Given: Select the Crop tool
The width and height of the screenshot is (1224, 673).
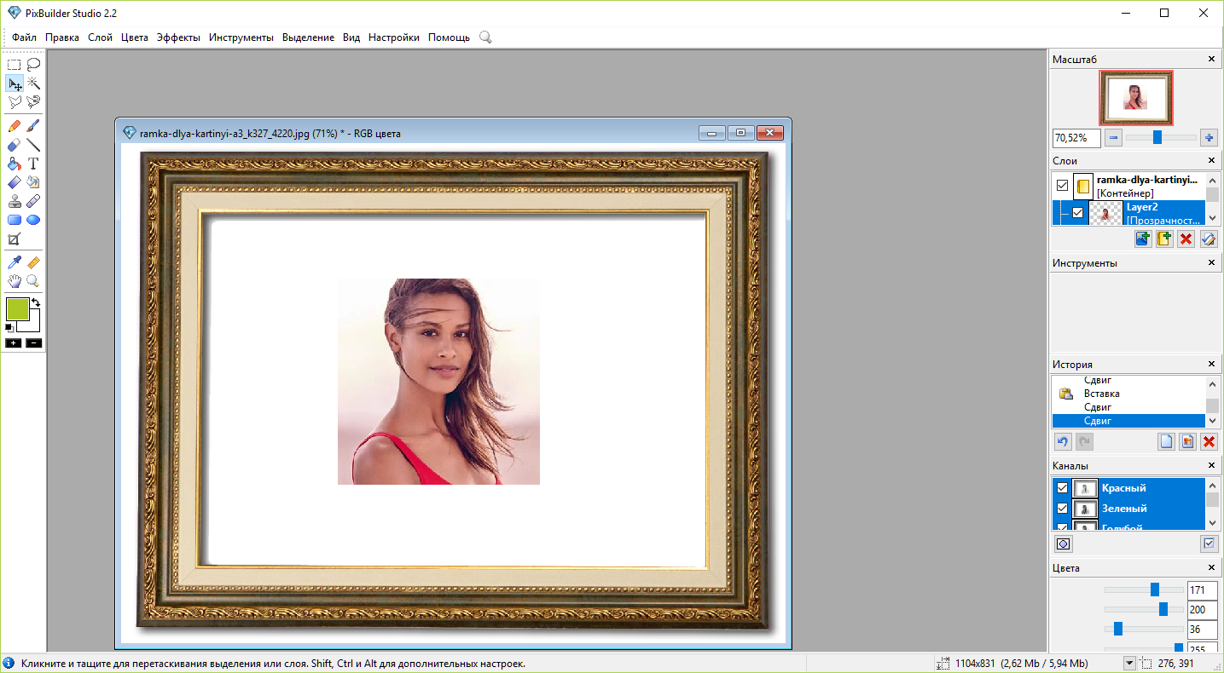Looking at the screenshot, I should (15, 239).
